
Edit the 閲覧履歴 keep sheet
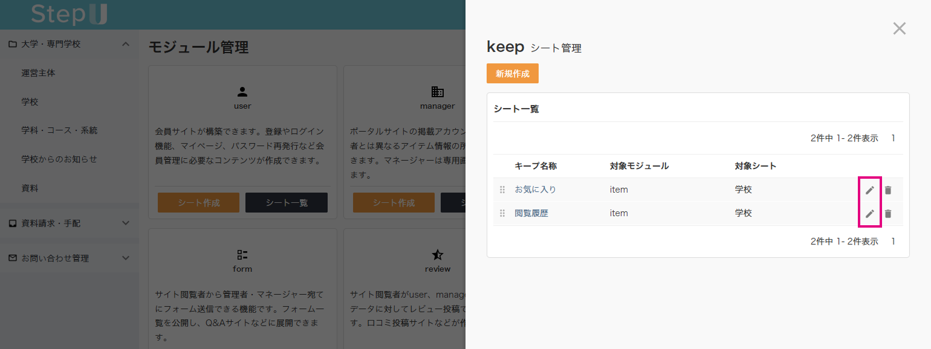pyautogui.click(x=869, y=214)
